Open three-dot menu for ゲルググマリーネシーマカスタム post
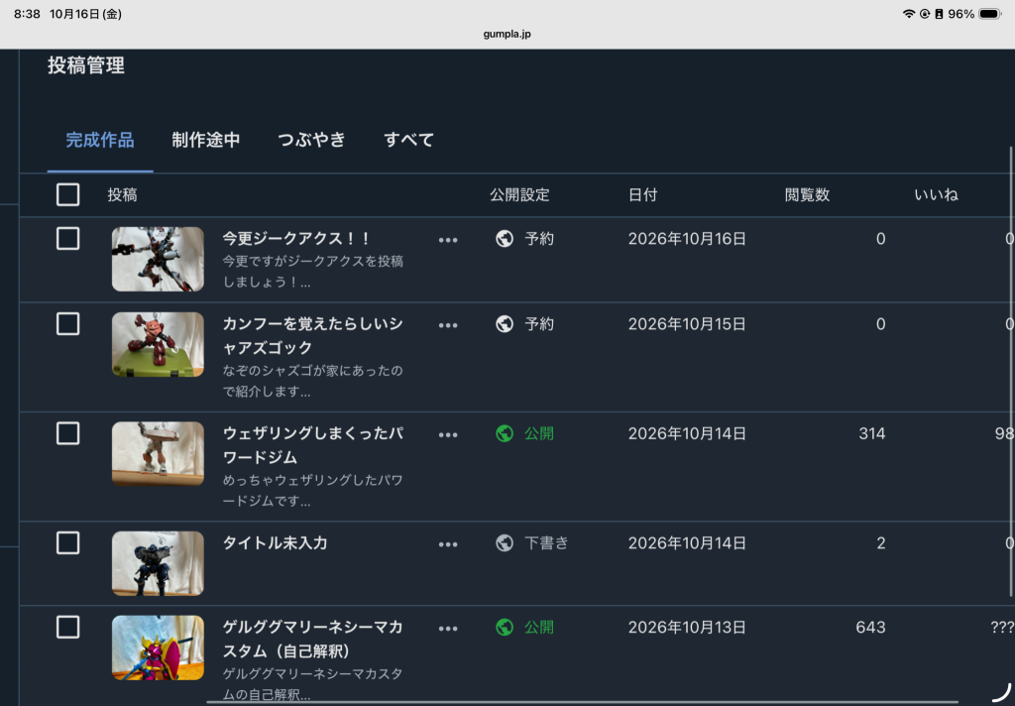 448,629
